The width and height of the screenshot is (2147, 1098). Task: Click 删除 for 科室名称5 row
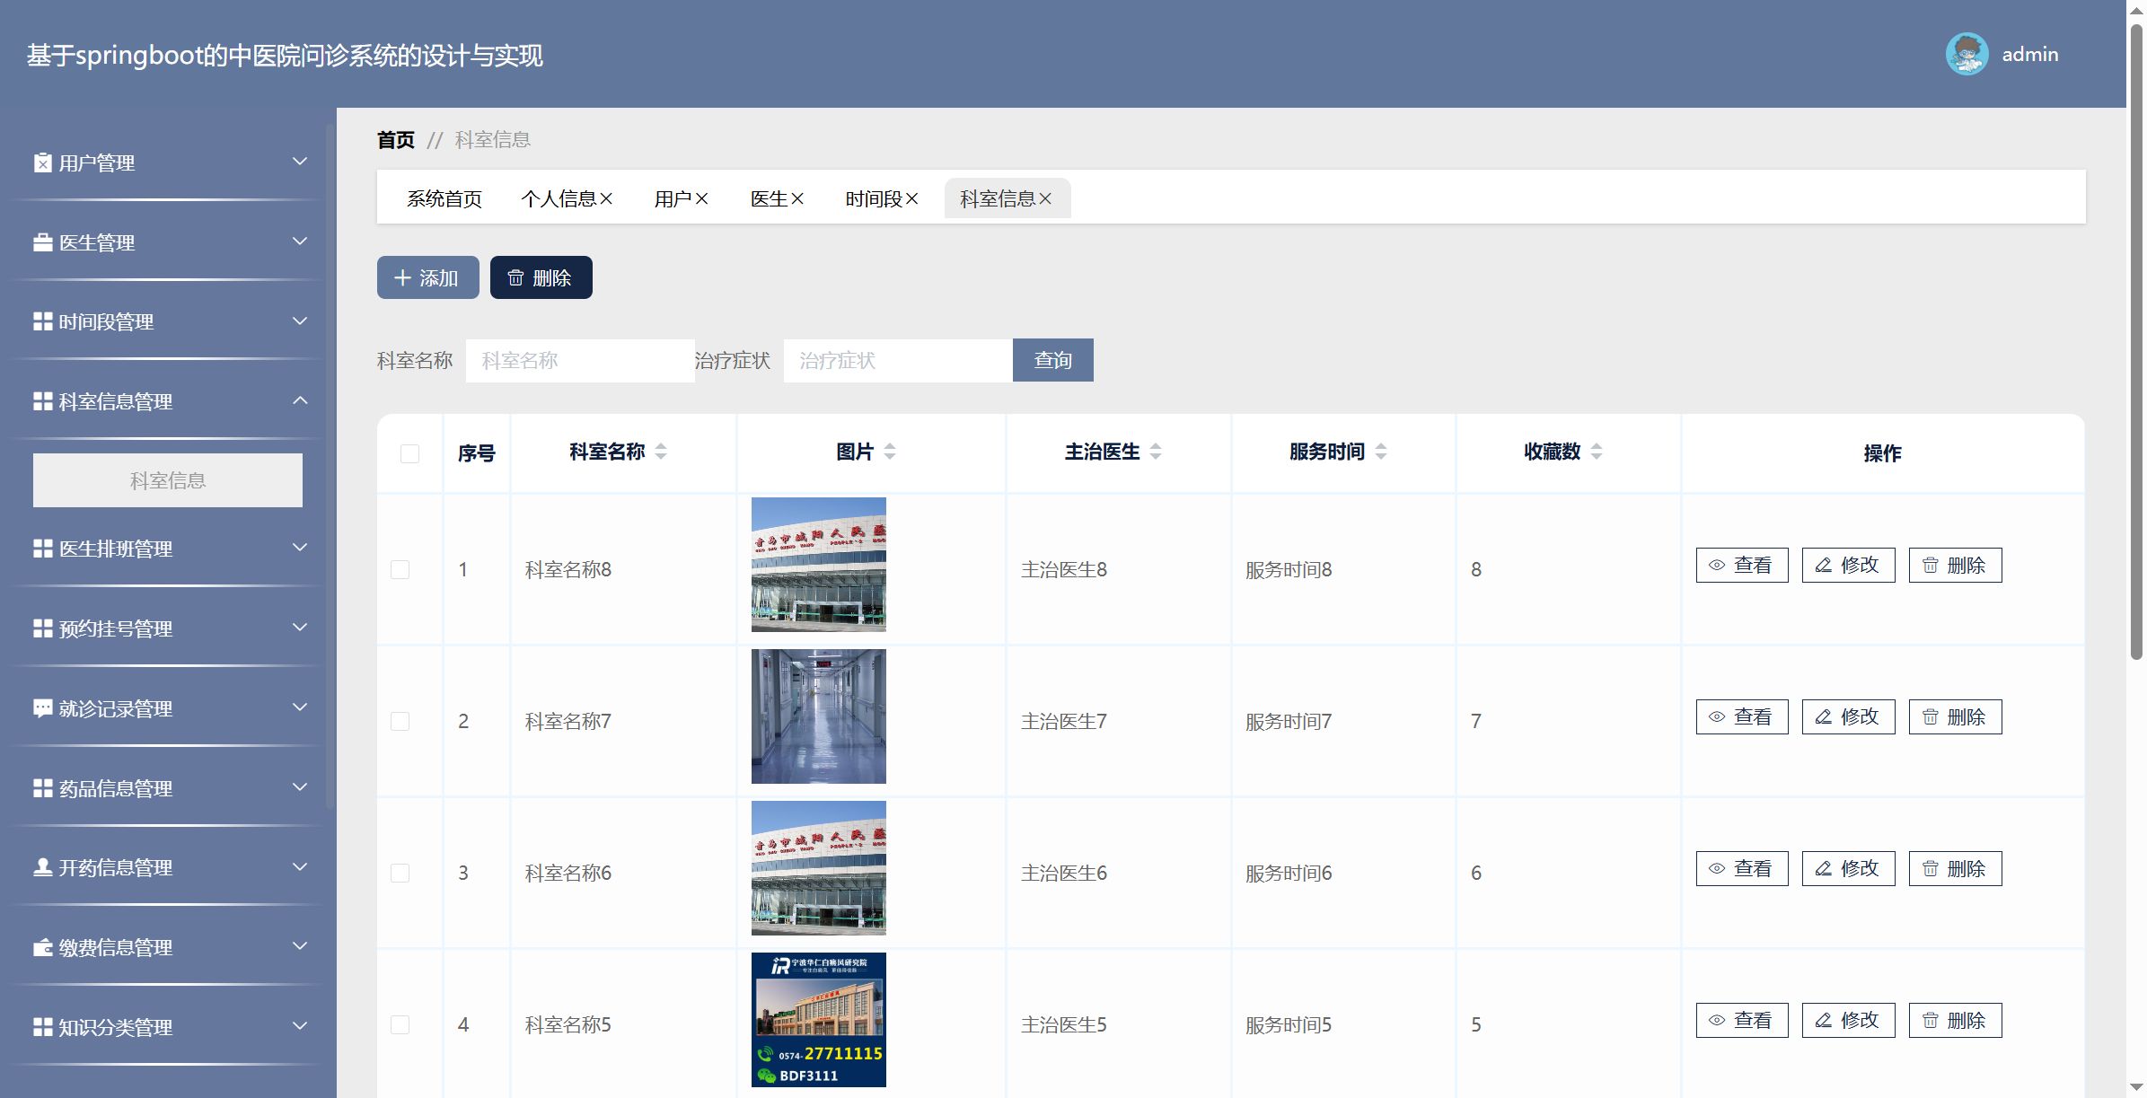pyautogui.click(x=1955, y=1021)
